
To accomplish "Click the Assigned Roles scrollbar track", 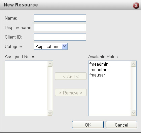I will coord(50,88).
